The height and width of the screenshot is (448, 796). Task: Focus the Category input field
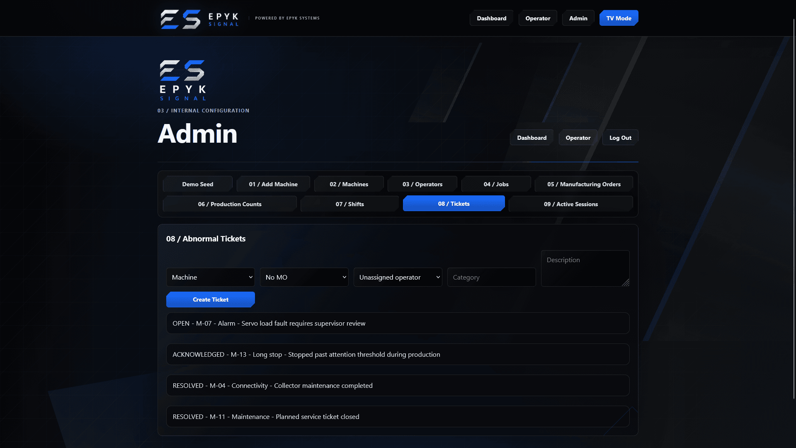tap(492, 277)
